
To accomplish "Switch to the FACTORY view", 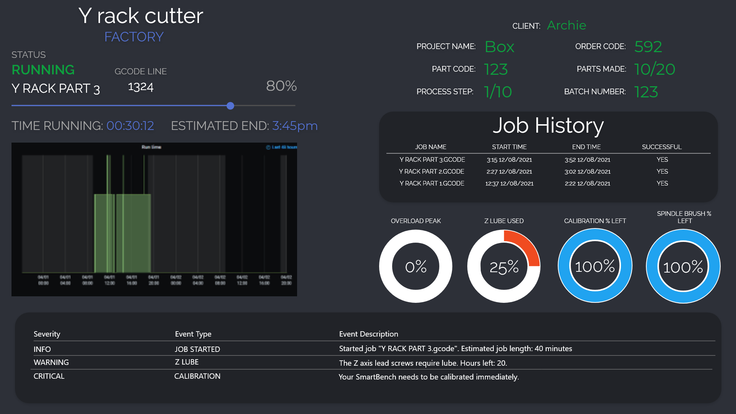I will point(134,37).
